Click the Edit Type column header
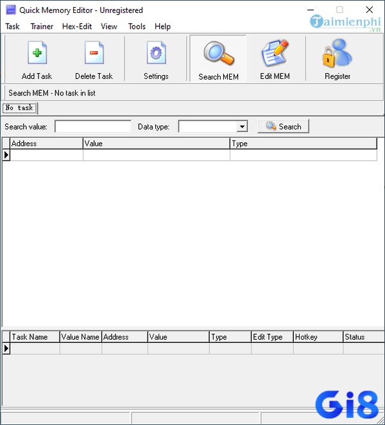 pyautogui.click(x=273, y=337)
